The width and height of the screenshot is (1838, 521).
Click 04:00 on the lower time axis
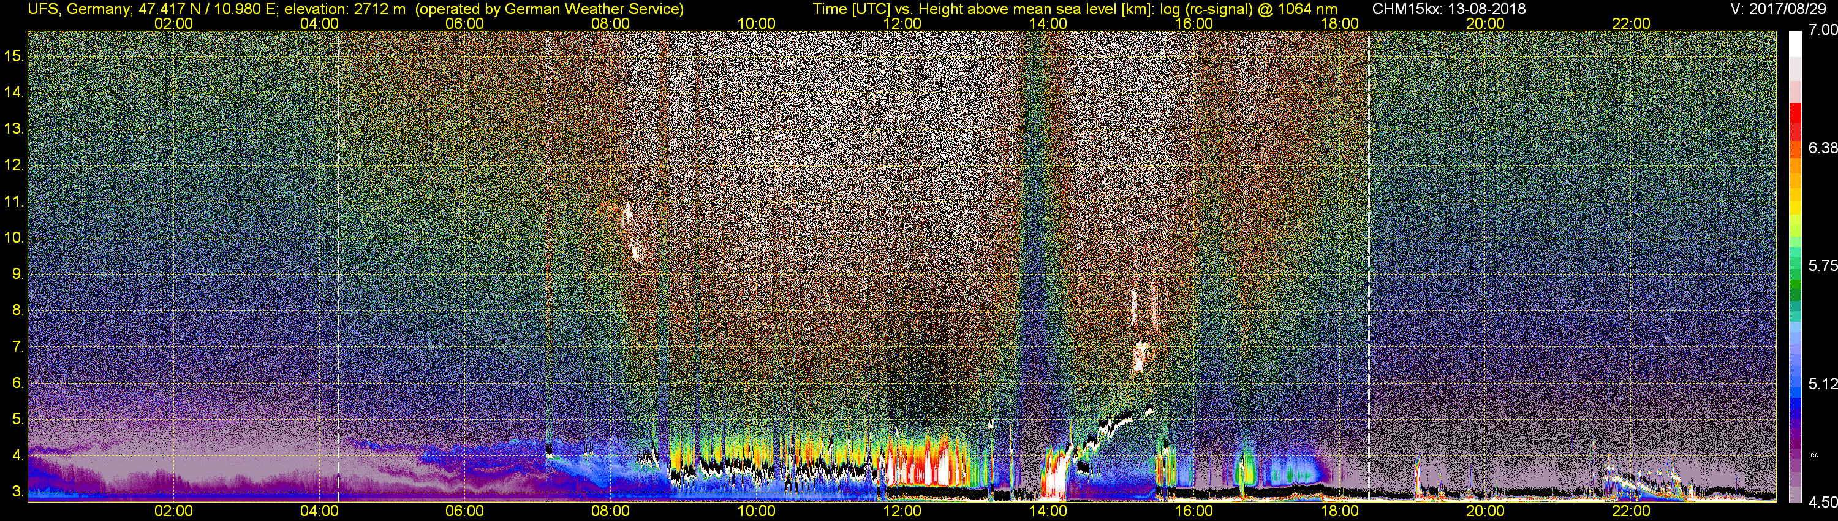tap(319, 512)
